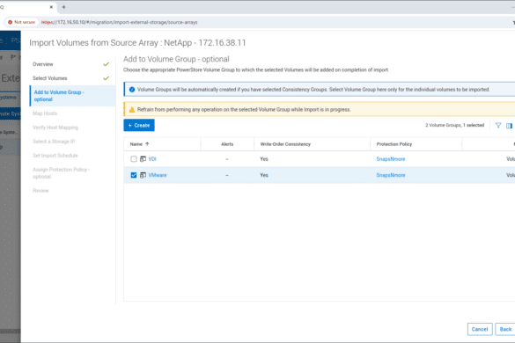Image resolution: width=515 pixels, height=343 pixels.
Task: Uncheck the VMware volume group checkbox
Action: 134,175
